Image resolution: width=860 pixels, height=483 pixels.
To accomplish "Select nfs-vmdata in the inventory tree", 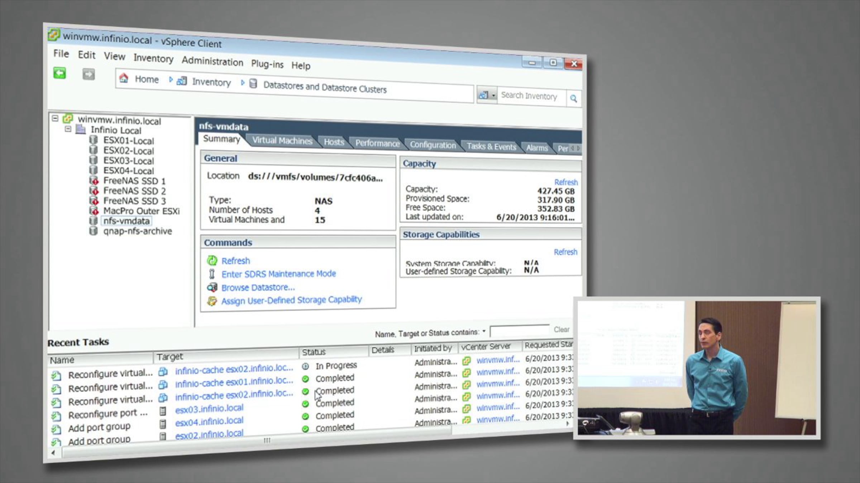I will pos(126,221).
